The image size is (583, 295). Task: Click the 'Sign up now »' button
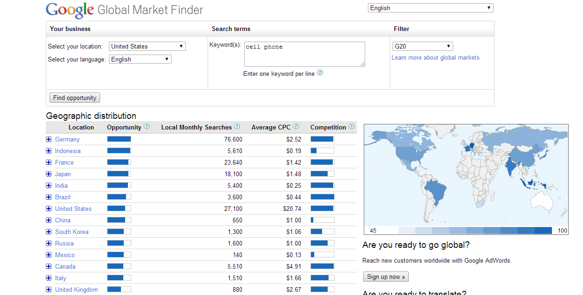click(386, 277)
